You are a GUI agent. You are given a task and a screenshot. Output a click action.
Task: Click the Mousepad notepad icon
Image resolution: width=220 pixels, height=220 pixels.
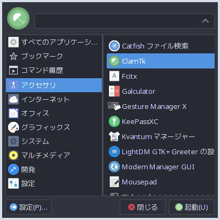click(114, 182)
